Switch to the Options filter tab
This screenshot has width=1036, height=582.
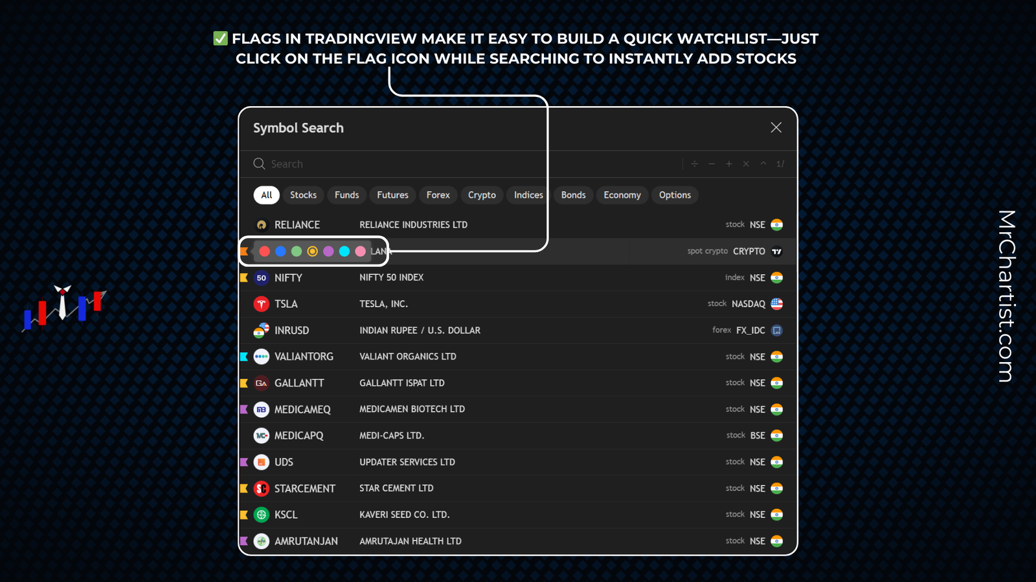point(675,195)
